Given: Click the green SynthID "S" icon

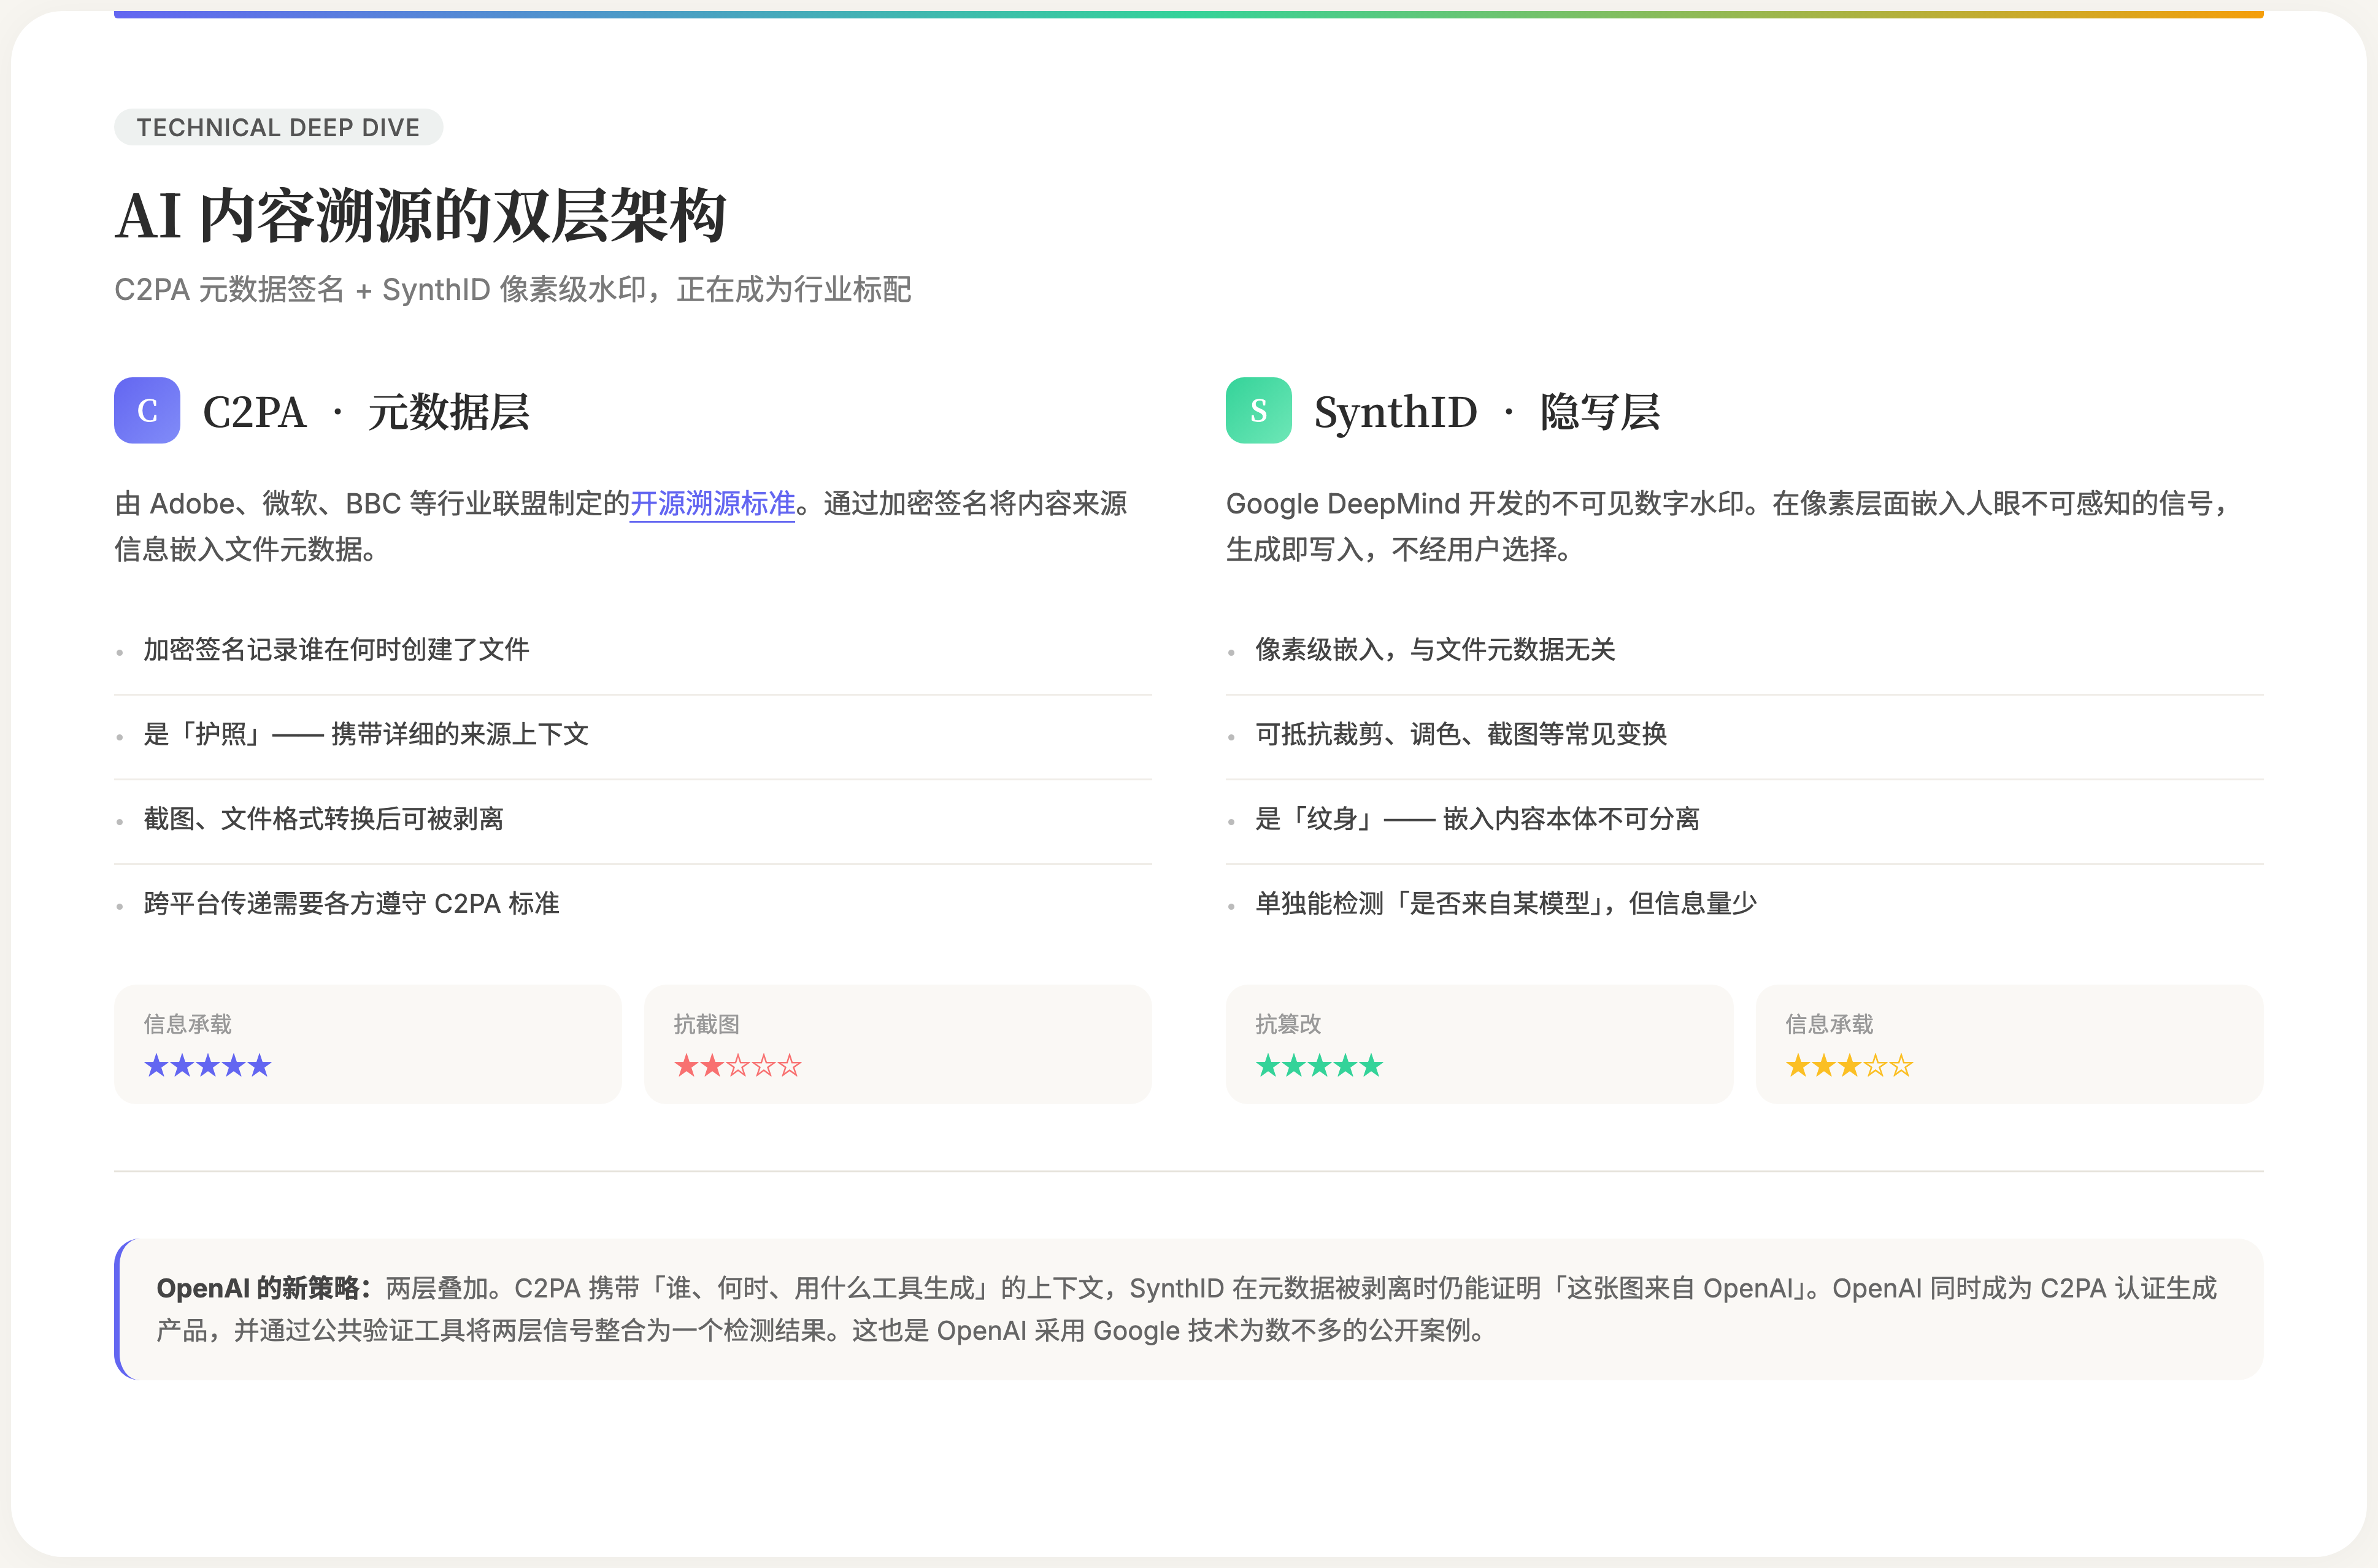Looking at the screenshot, I should point(1258,410).
